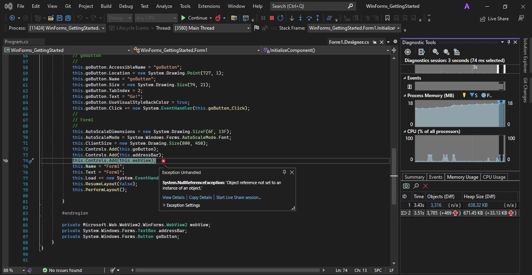Click the screwdriver quick actions icon on line 74
The height and width of the screenshot is (275, 532).
click(31, 161)
